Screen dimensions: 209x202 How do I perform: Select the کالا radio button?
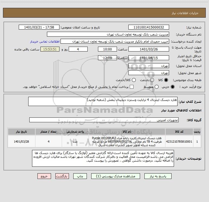pos(166,80)
